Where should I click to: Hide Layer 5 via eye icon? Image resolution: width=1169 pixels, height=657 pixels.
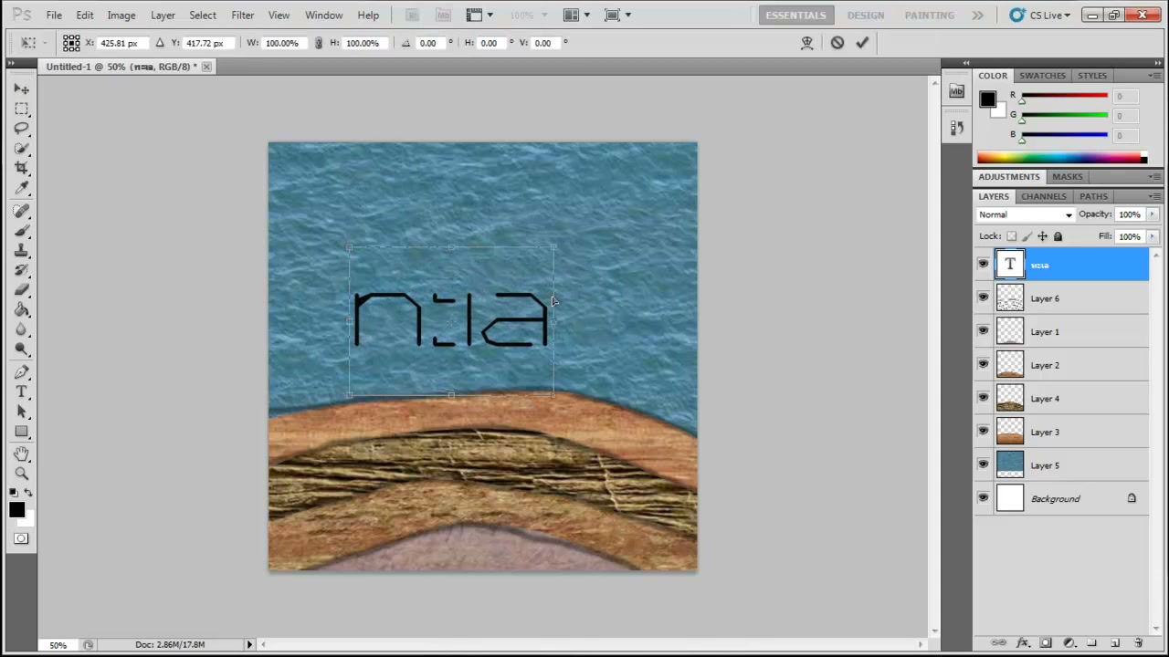tap(984, 465)
